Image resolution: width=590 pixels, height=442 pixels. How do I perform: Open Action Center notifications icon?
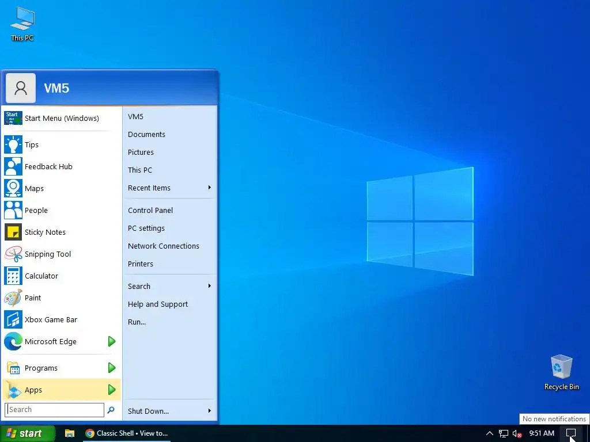click(571, 433)
